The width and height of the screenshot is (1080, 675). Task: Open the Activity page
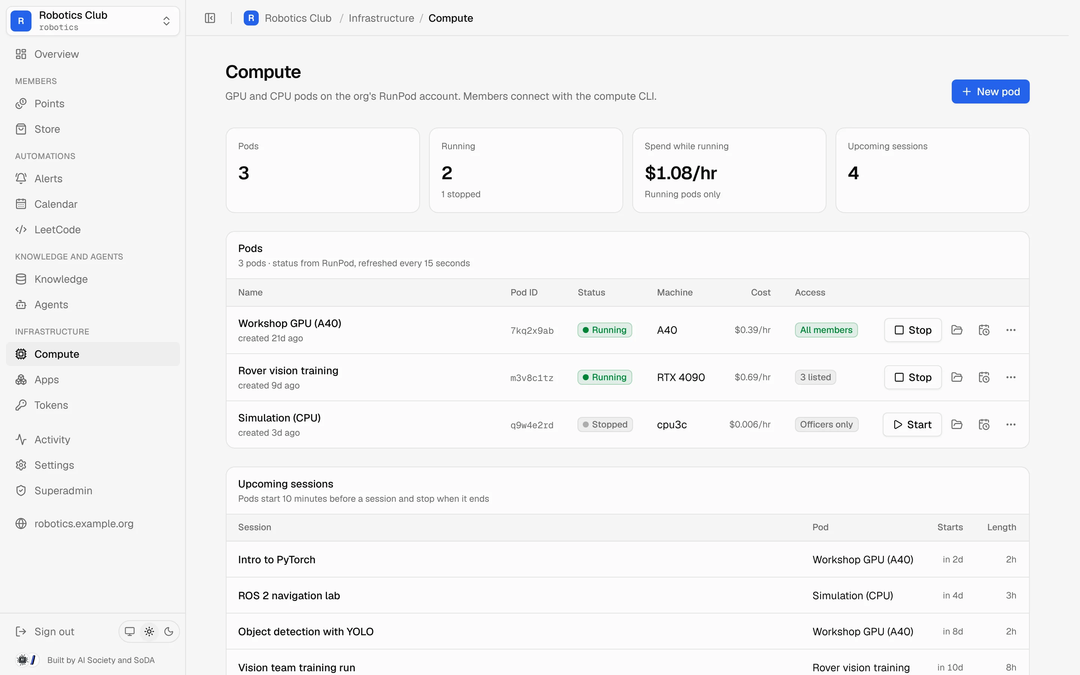pos(93,439)
